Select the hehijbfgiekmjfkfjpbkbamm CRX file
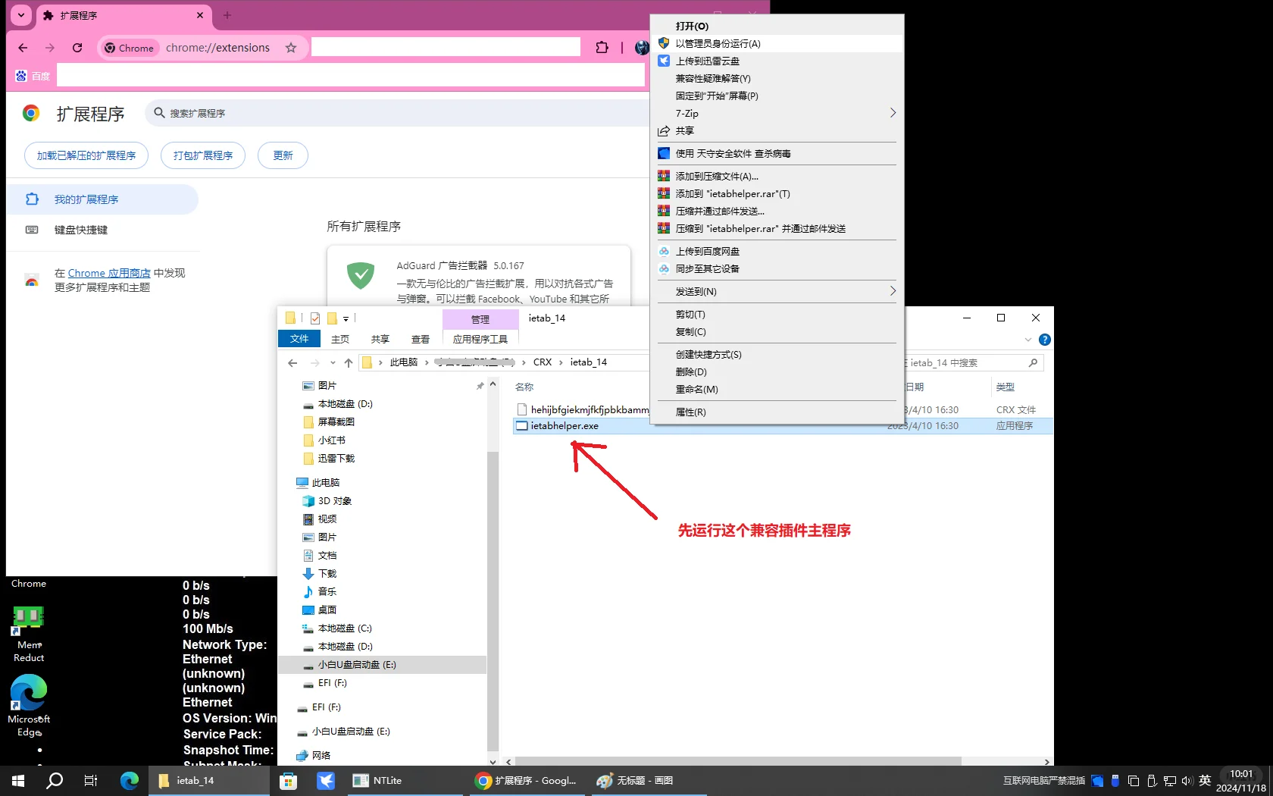Image resolution: width=1273 pixels, height=796 pixels. tap(590, 409)
